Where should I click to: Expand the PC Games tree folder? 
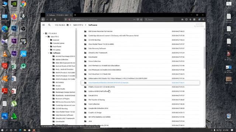pyautogui.click(x=49, y=50)
